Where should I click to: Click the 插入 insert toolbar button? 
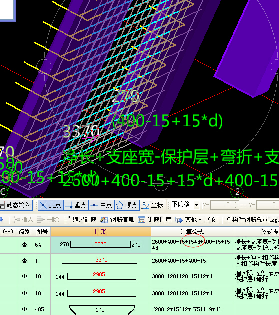pyautogui.click(x=22, y=220)
